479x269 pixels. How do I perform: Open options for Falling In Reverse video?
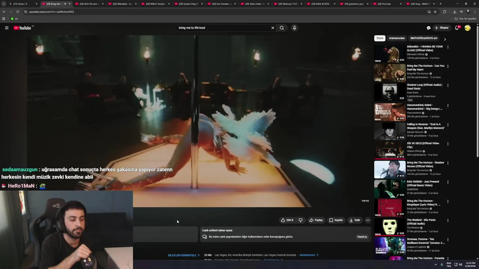point(448,125)
